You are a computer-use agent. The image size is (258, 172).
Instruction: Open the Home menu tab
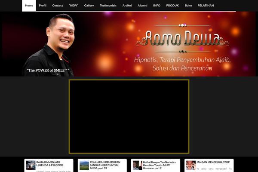coord(29,6)
